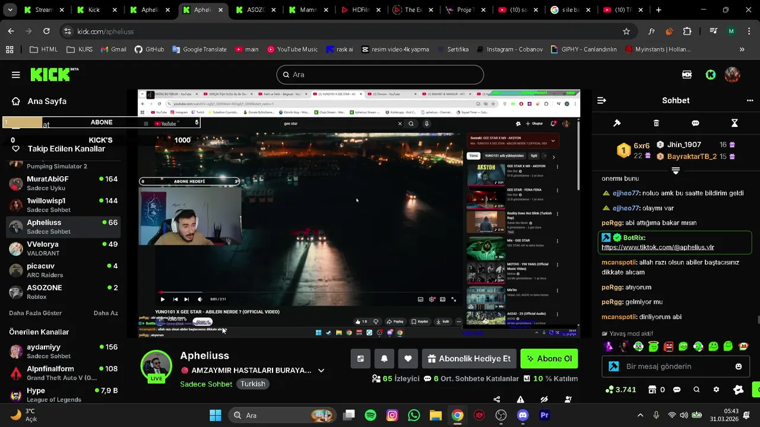Switch to the ASOZONE browser tab

pyautogui.click(x=255, y=10)
